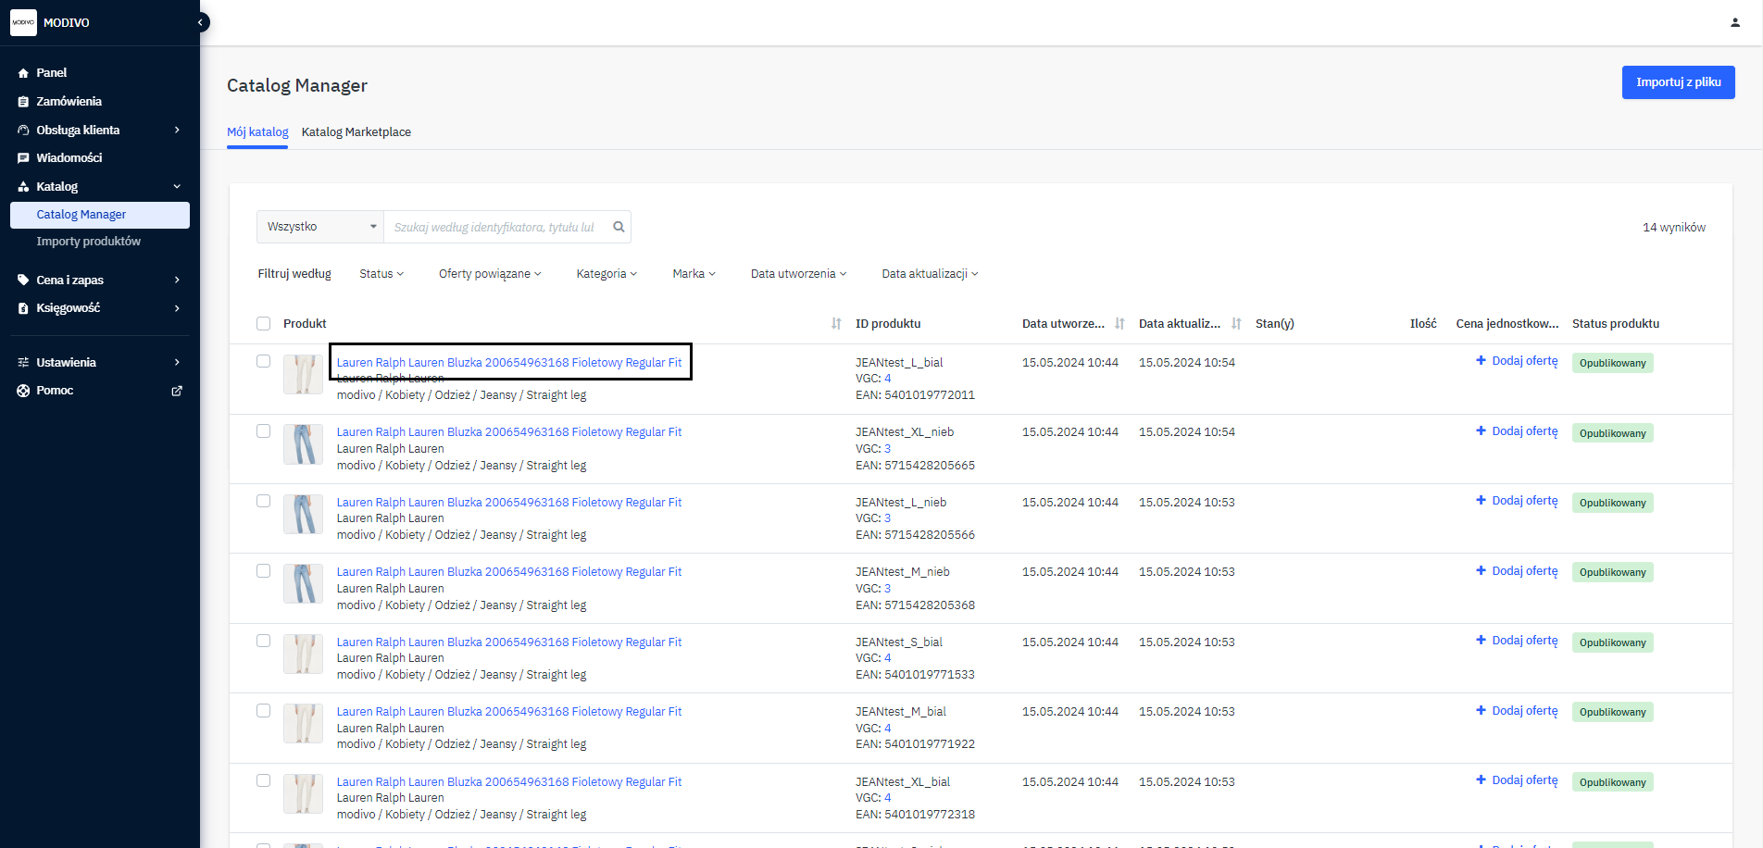Check the JEANtest_L_bial product row checkbox
This screenshot has height=848, width=1763.
[x=264, y=362]
